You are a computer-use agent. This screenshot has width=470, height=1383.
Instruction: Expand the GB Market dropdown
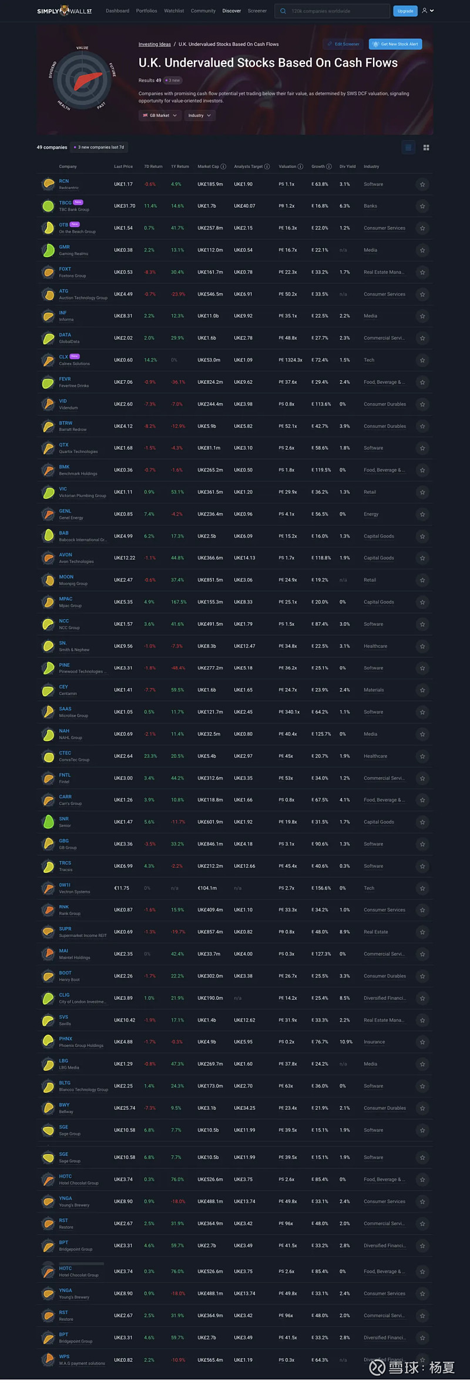tap(160, 115)
